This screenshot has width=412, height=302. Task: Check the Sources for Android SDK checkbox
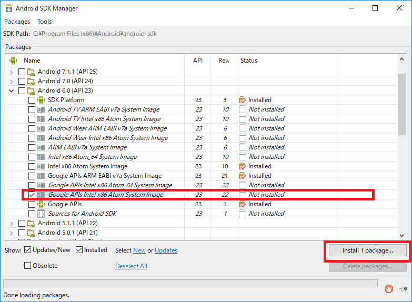click(32, 214)
